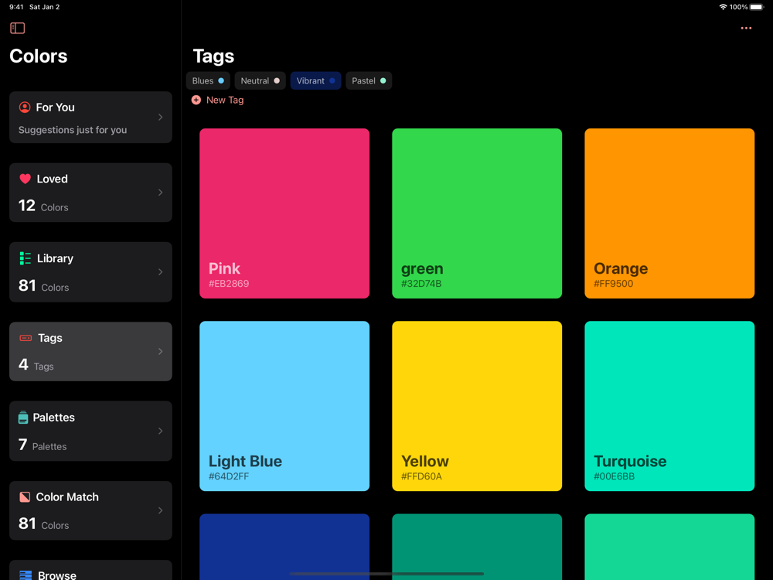Click the Sat Jan 2 date

tap(44, 7)
